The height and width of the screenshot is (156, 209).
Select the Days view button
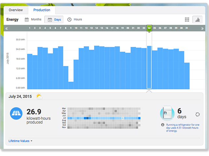coord(54,19)
